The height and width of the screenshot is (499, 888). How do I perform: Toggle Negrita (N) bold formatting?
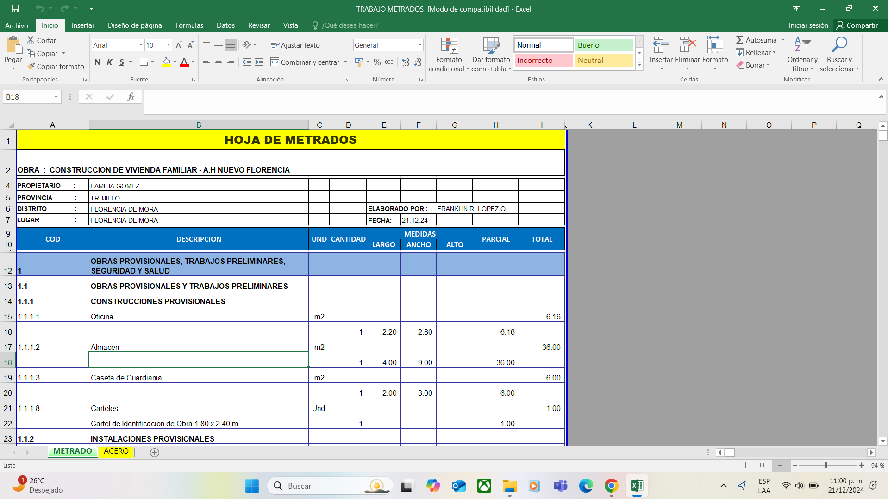click(x=97, y=62)
